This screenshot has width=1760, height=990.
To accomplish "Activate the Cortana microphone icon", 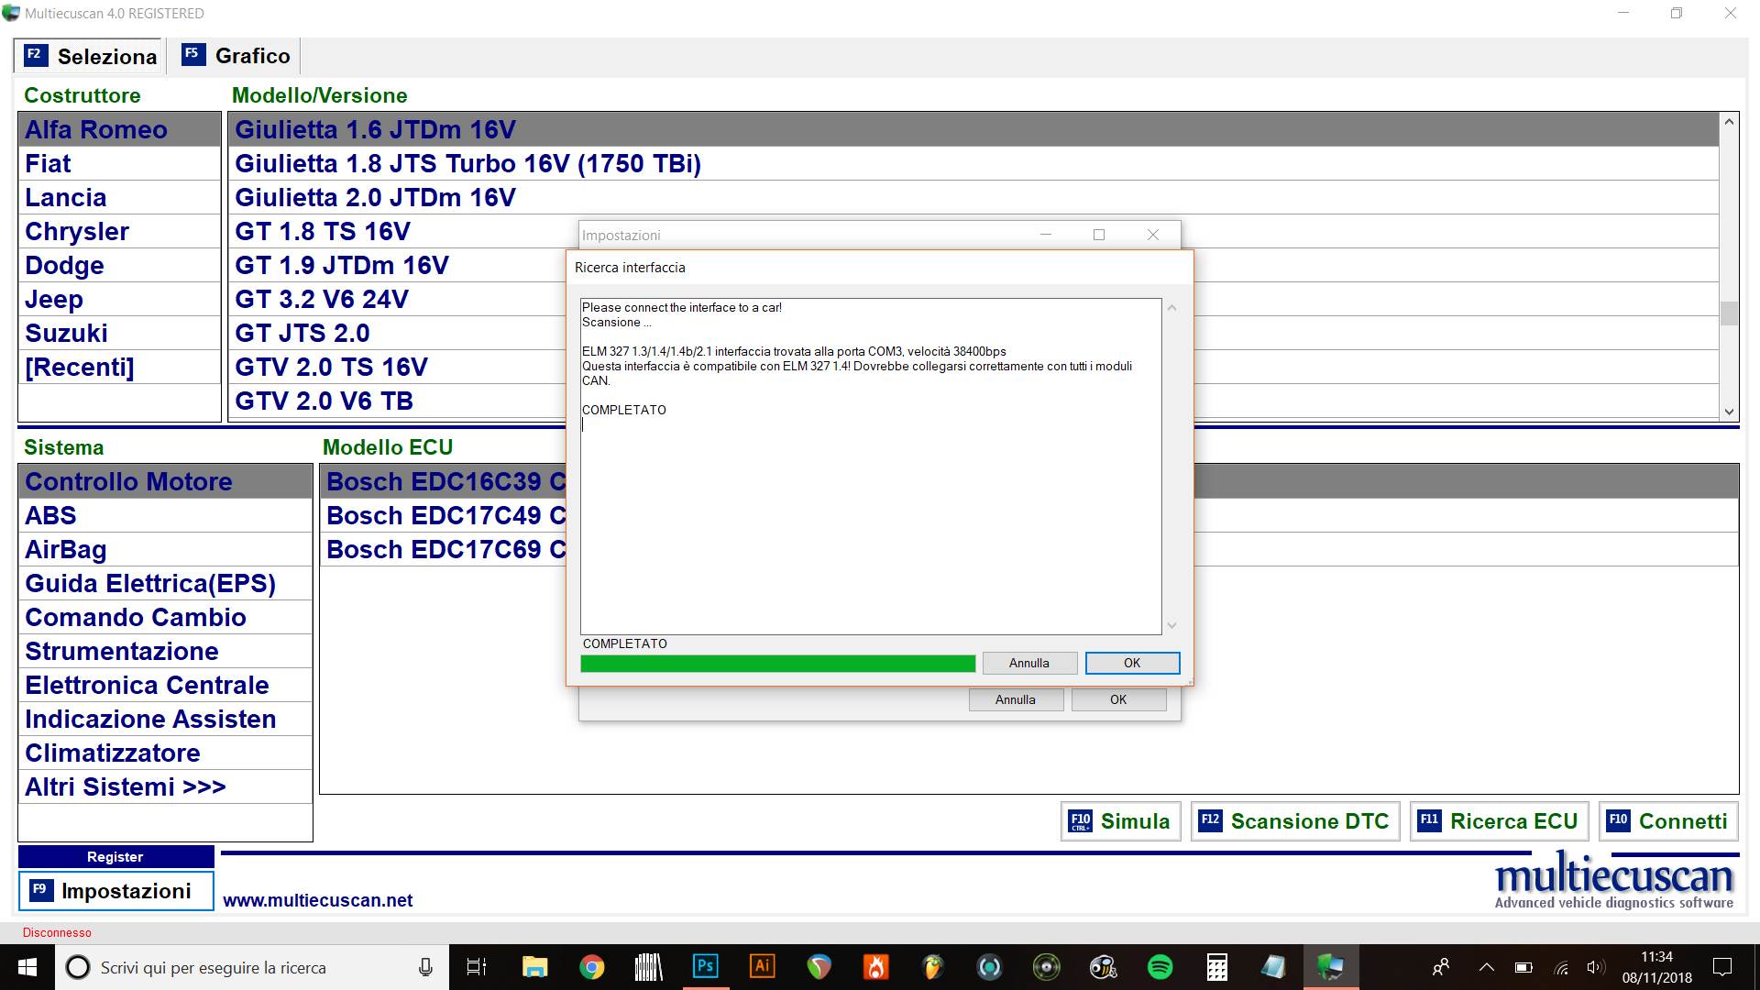I will [425, 967].
